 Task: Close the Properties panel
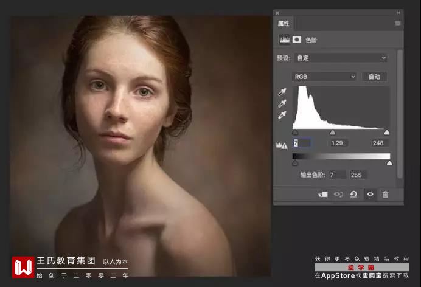click(277, 13)
